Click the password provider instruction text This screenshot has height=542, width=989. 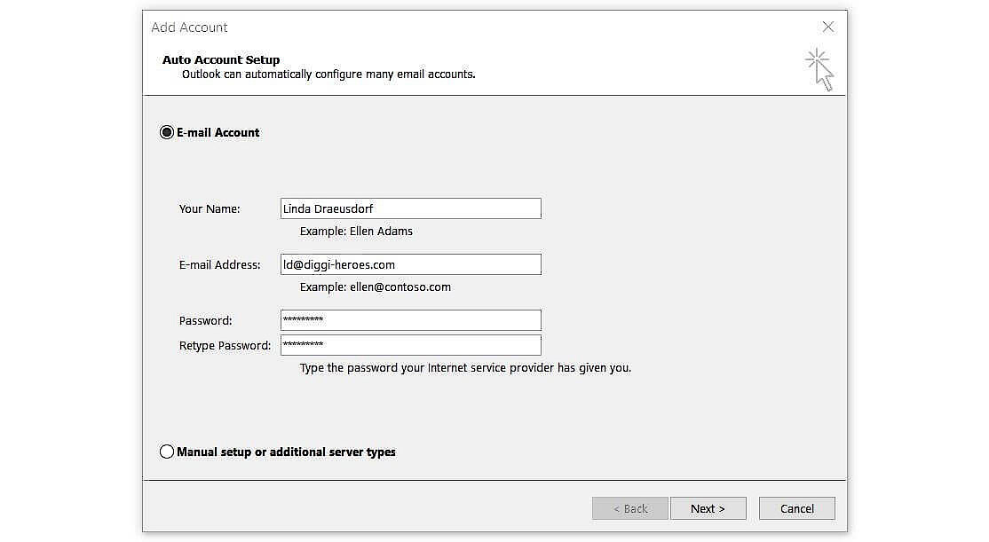464,367
